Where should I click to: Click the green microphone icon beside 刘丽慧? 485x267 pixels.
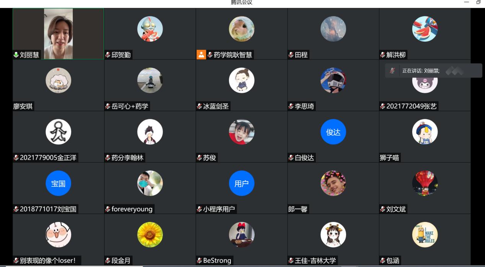[16, 55]
